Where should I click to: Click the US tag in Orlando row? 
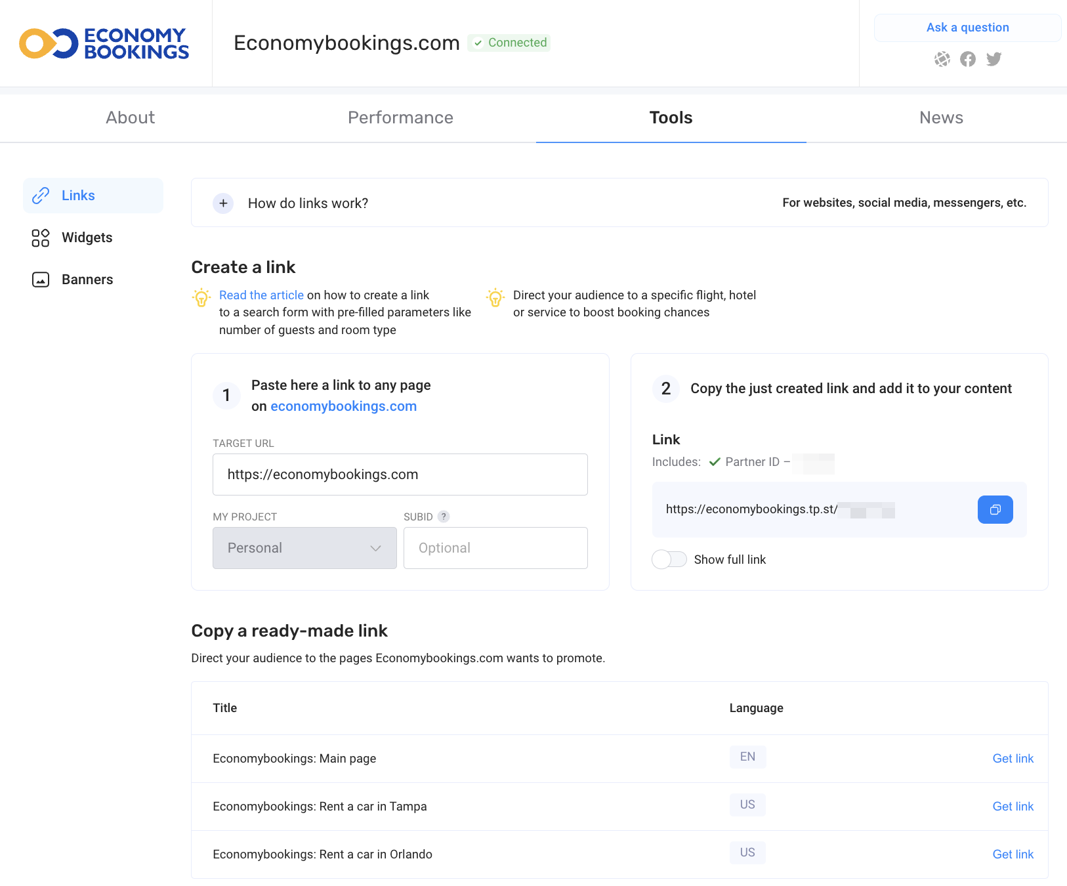tap(747, 853)
